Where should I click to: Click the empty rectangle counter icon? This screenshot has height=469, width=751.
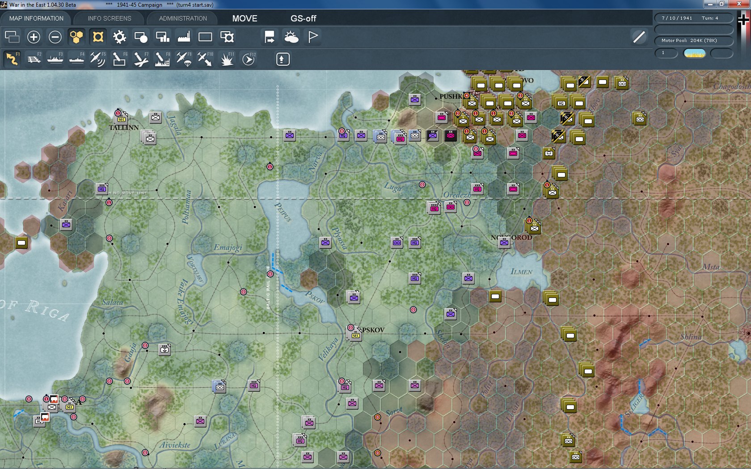pyautogui.click(x=205, y=37)
